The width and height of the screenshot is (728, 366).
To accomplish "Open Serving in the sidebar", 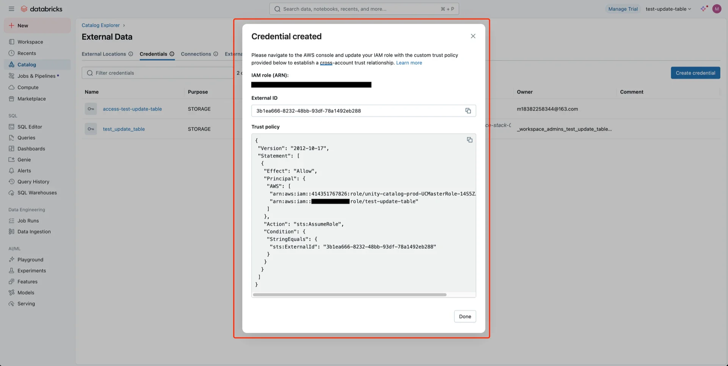I will (x=37, y=304).
